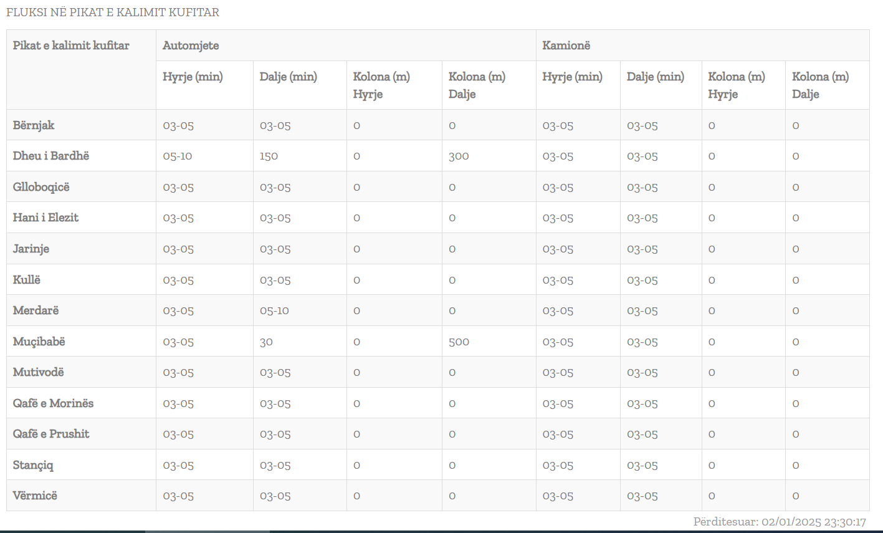This screenshot has width=883, height=533.
Task: Click the 500 meter queue value
Action: [459, 342]
